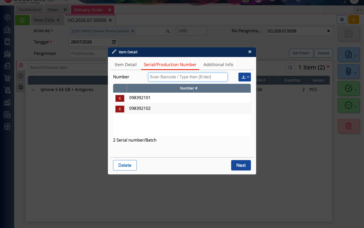Open the paperclip attachment dropdown

click(348, 71)
